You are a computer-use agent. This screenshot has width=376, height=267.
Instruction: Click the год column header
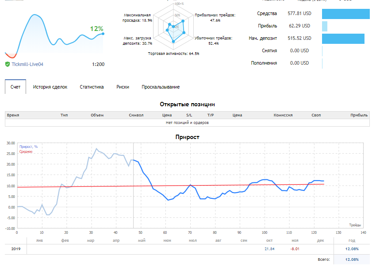tap(352, 240)
